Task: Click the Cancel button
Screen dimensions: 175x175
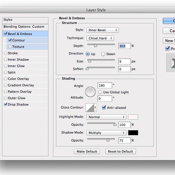Action: pyautogui.click(x=169, y=31)
